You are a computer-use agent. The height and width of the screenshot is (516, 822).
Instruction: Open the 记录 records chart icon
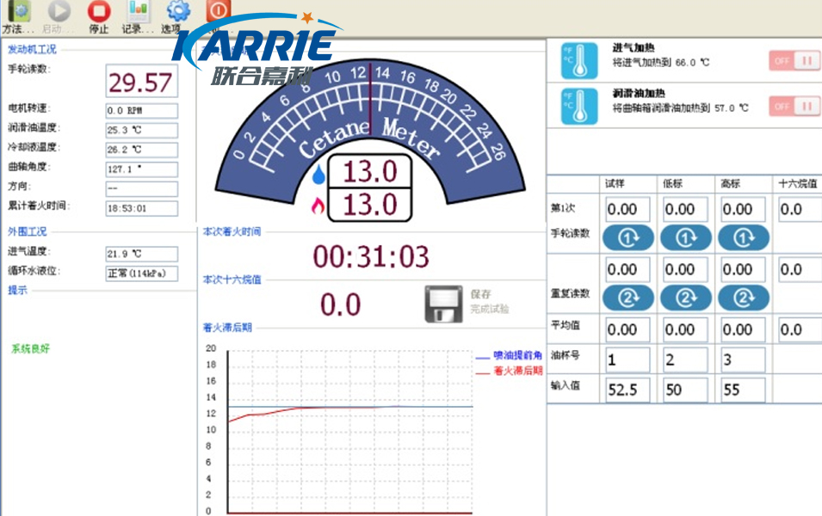tap(137, 12)
